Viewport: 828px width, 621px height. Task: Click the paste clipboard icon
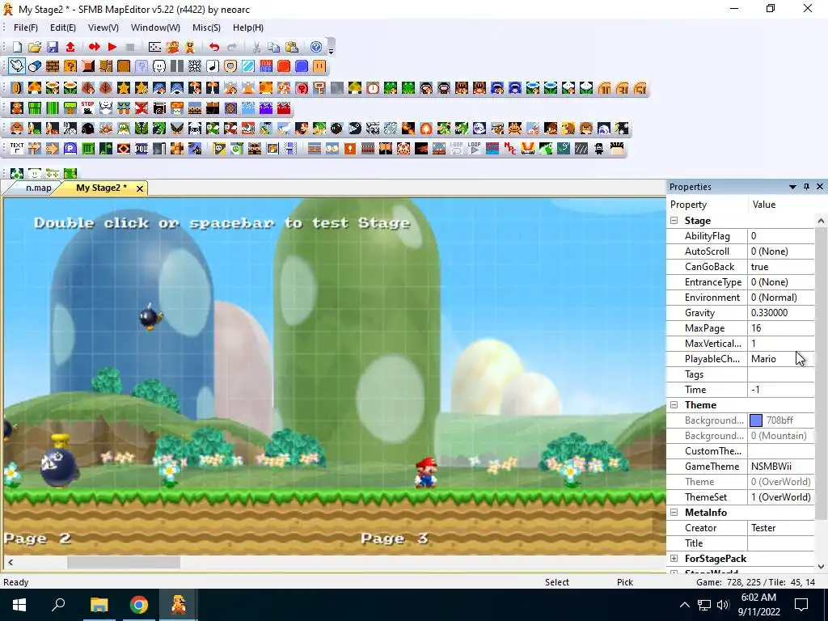tap(291, 47)
